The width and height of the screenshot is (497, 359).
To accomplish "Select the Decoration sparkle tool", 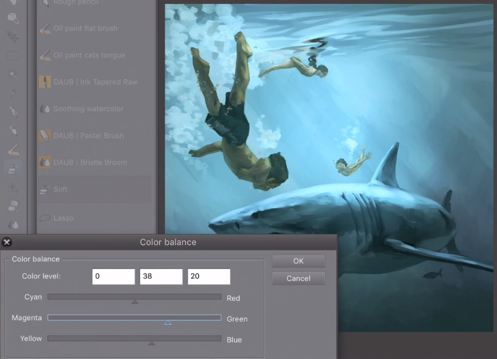I will tap(13, 188).
